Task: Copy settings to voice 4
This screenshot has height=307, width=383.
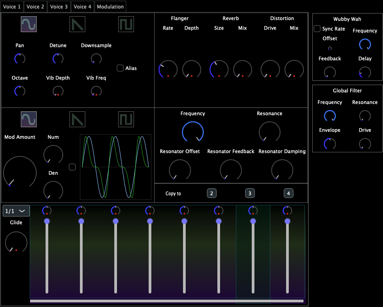Action: 288,193
